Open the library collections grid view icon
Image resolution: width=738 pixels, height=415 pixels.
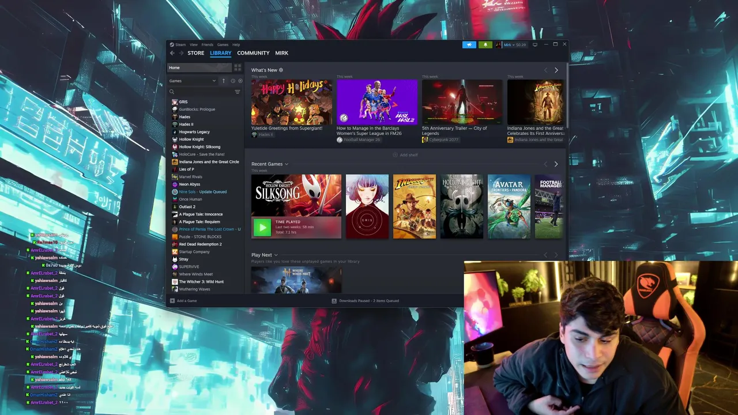click(x=237, y=67)
